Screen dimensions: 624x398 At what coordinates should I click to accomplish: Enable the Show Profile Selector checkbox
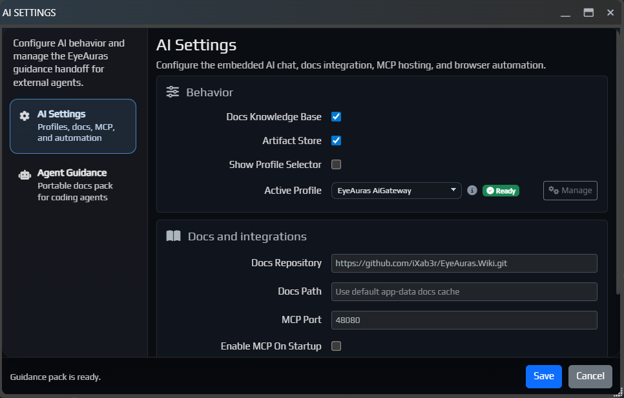pyautogui.click(x=336, y=165)
